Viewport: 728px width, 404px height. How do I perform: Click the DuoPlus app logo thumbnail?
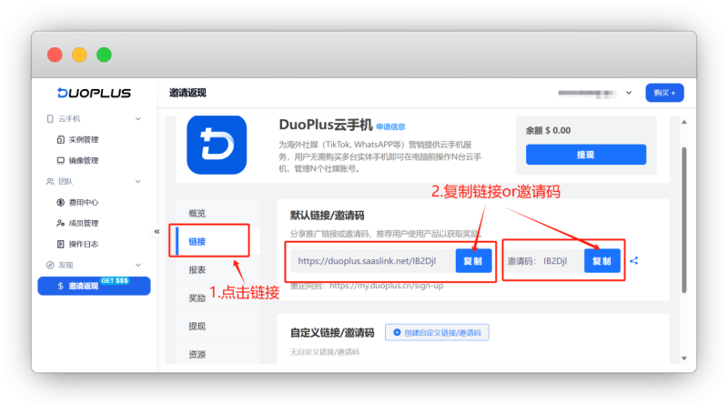217,145
